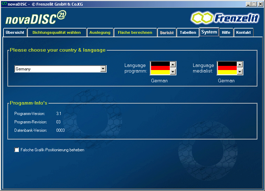
Task: Open the Germany country dropdown
Action: point(103,69)
